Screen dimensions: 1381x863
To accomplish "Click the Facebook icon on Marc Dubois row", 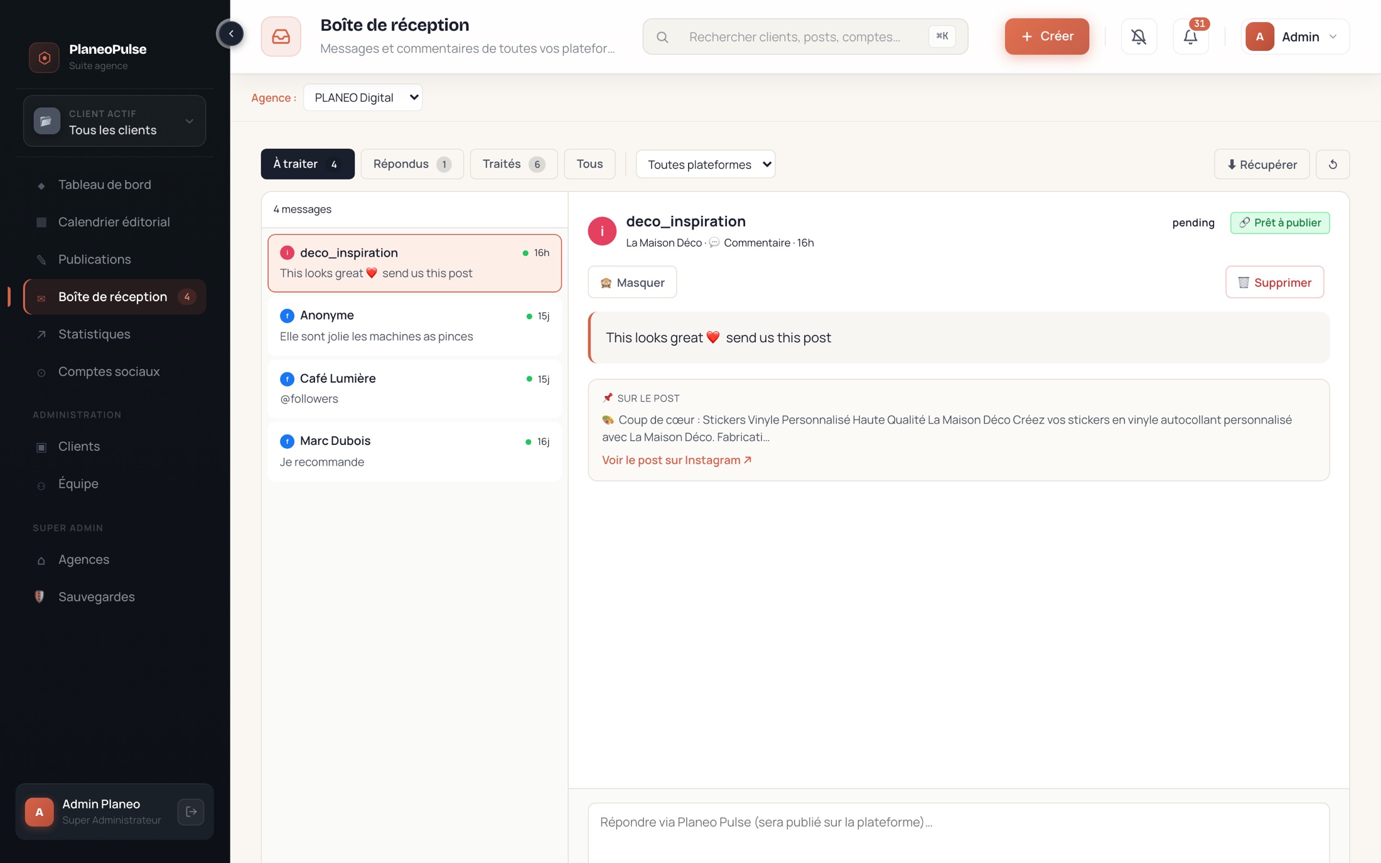I will coord(287,442).
